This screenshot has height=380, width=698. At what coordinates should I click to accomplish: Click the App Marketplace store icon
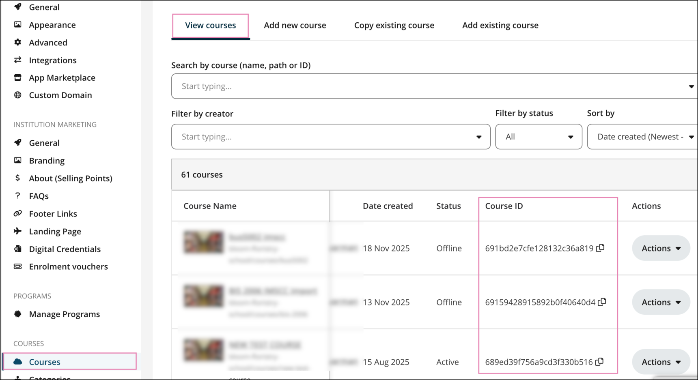(x=18, y=77)
